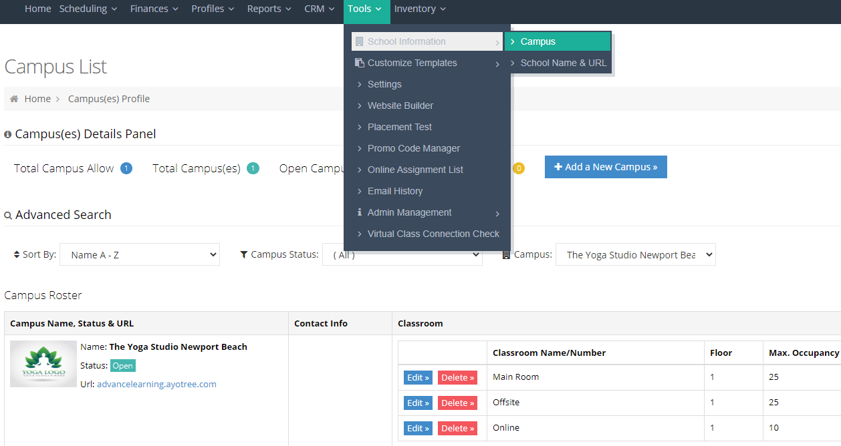Click Home breadcrumb link
Image resolution: width=841 pixels, height=446 pixels.
coord(37,99)
